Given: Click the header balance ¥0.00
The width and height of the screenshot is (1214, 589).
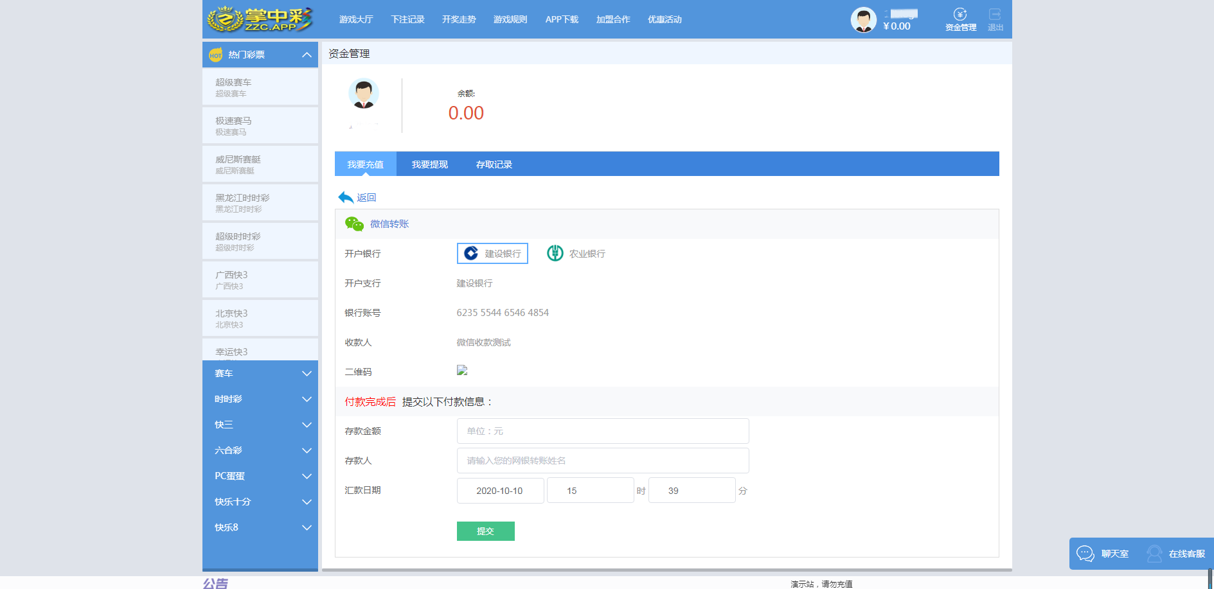Looking at the screenshot, I should [897, 26].
